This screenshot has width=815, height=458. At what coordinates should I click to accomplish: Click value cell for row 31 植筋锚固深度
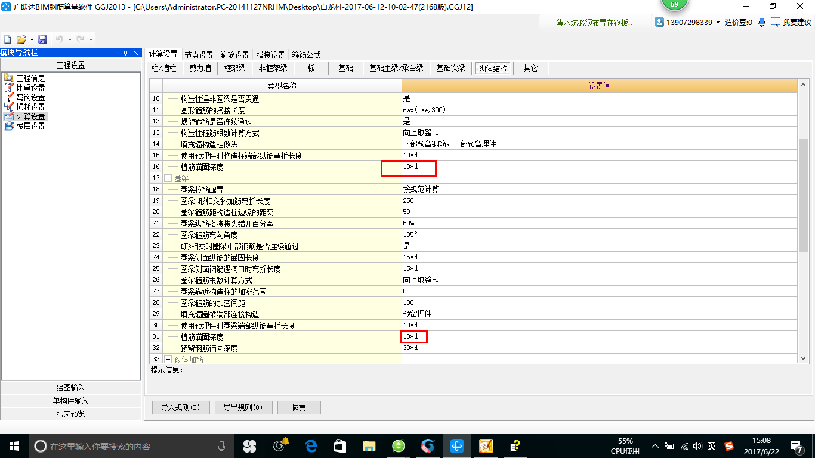tap(599, 337)
